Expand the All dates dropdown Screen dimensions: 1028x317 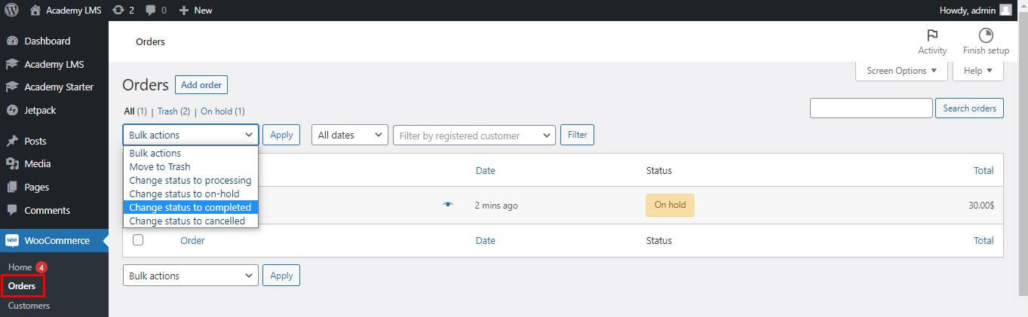click(x=350, y=136)
